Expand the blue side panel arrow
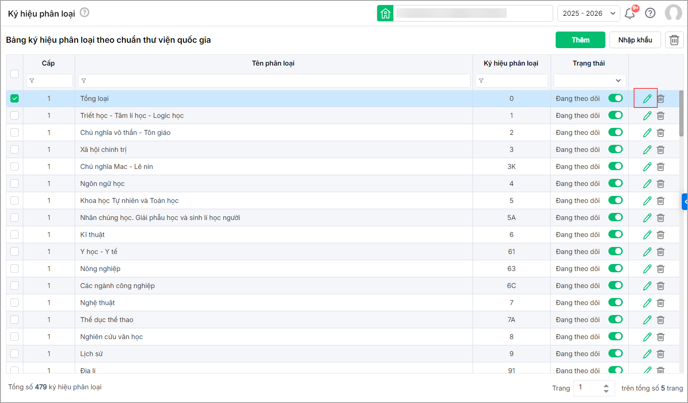688x403 pixels. [685, 202]
